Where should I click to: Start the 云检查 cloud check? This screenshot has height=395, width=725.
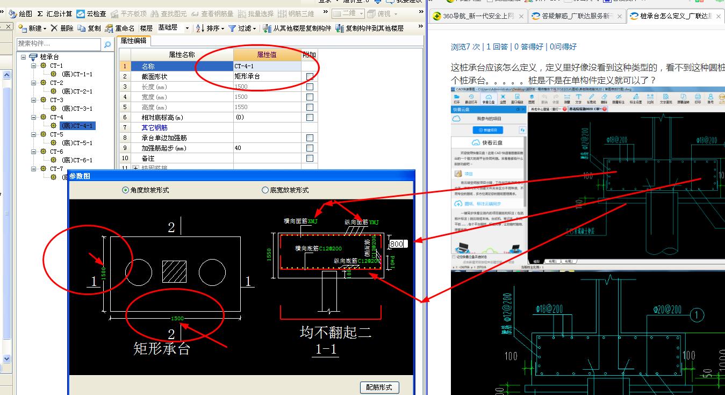91,13
